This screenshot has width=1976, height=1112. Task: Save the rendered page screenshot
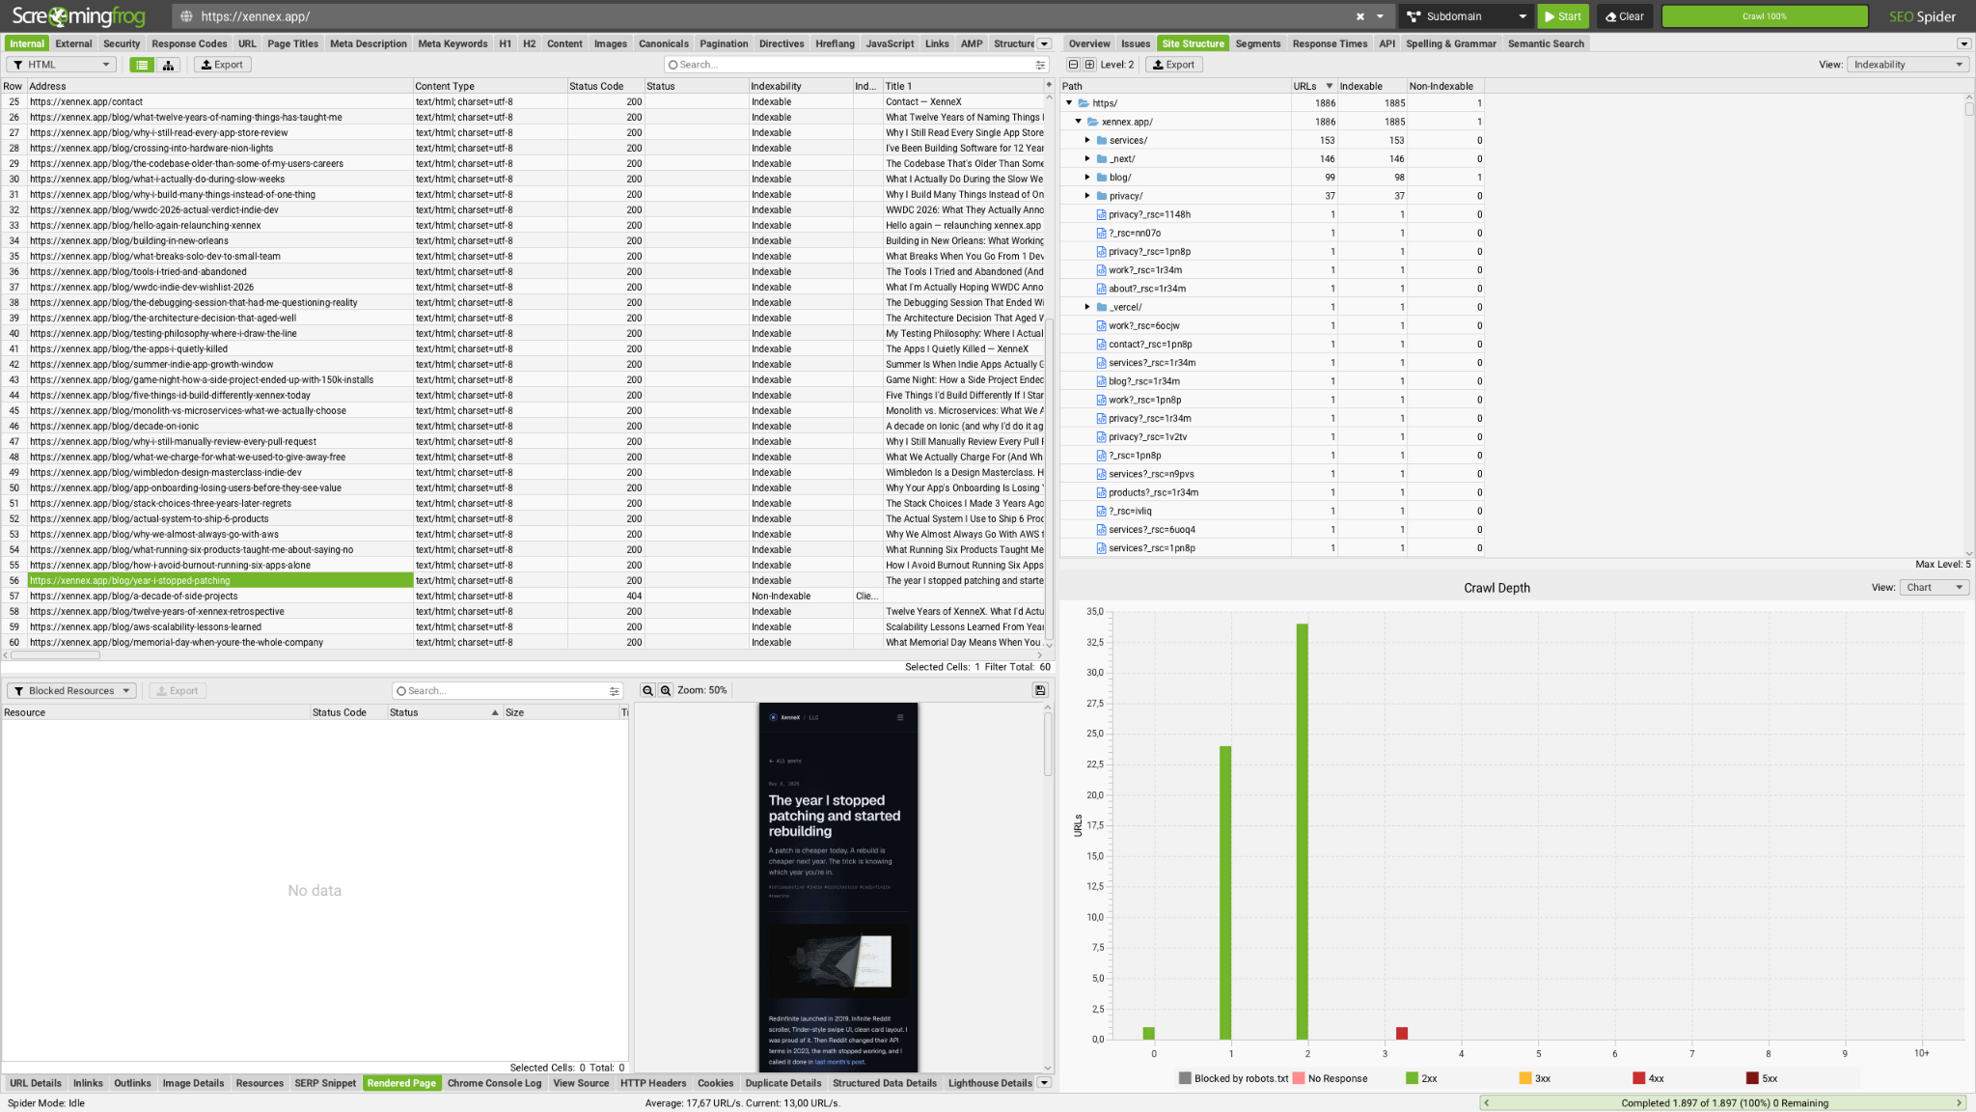1039,690
